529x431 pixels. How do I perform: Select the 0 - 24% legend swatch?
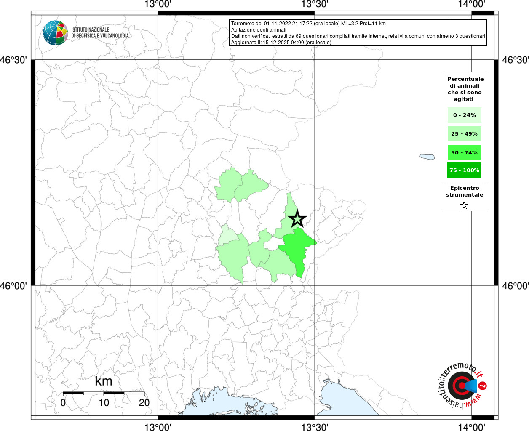[465, 115]
